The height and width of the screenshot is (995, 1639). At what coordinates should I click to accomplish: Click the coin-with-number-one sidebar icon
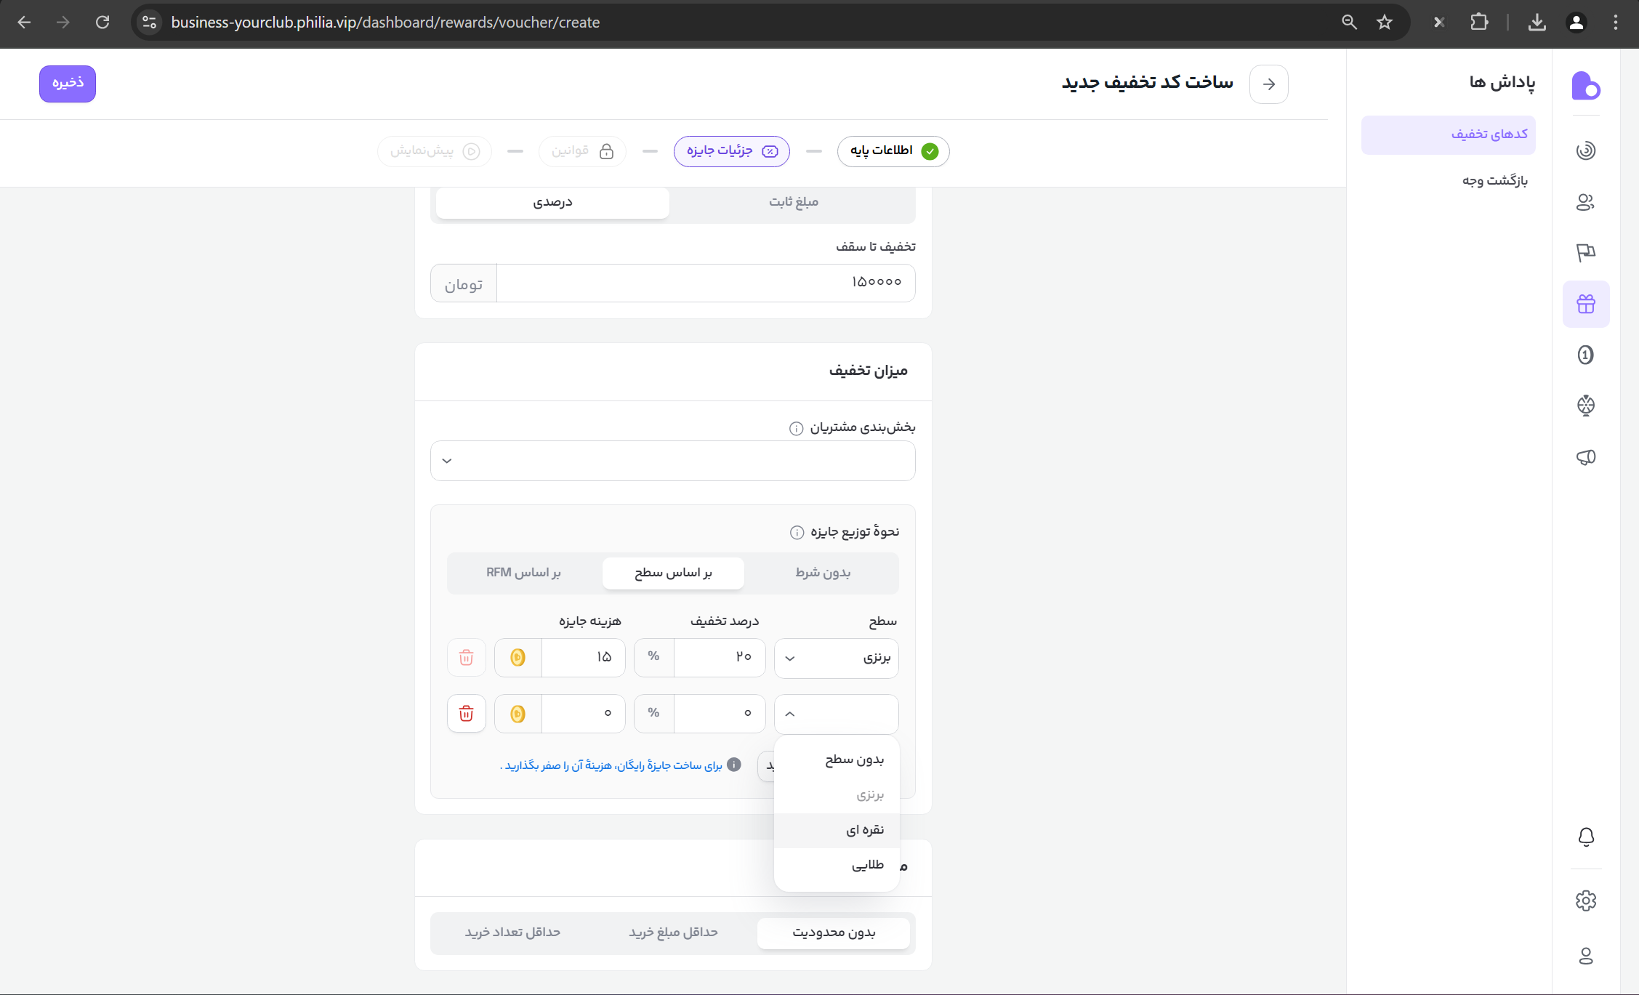click(x=1585, y=355)
